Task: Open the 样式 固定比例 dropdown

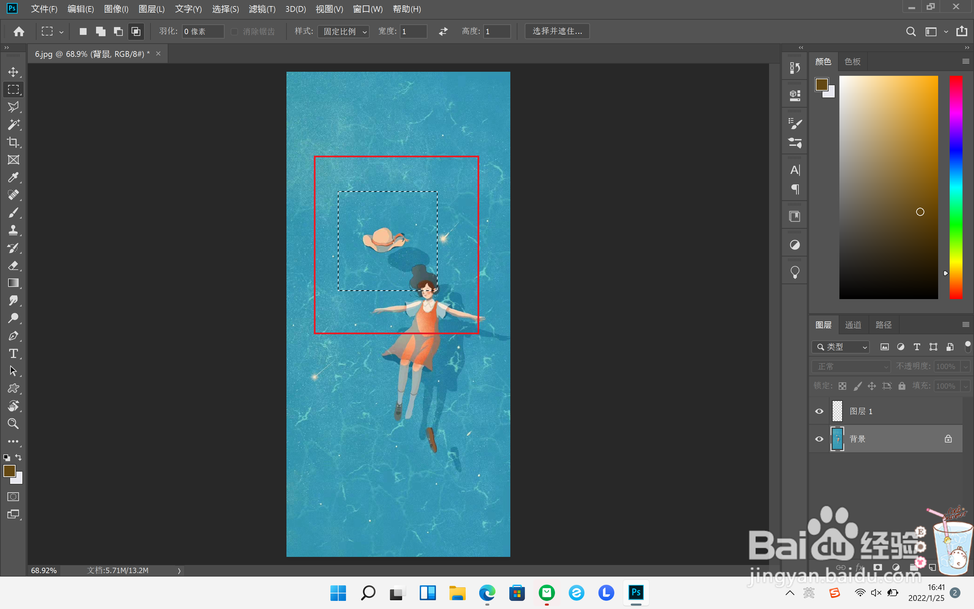Action: (x=343, y=31)
